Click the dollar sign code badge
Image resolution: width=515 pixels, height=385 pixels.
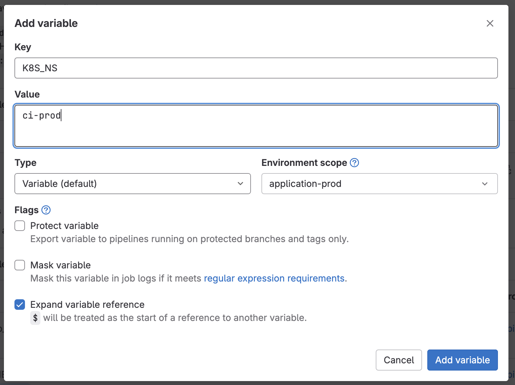coord(35,318)
